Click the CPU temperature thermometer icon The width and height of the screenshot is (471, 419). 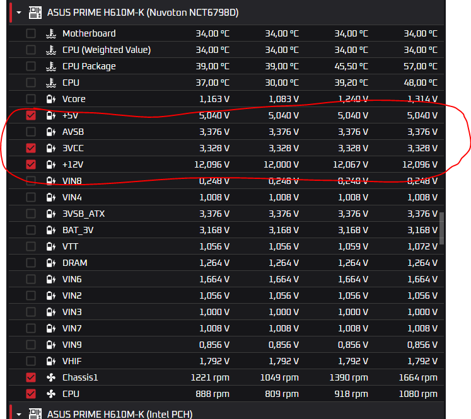[x=51, y=83]
